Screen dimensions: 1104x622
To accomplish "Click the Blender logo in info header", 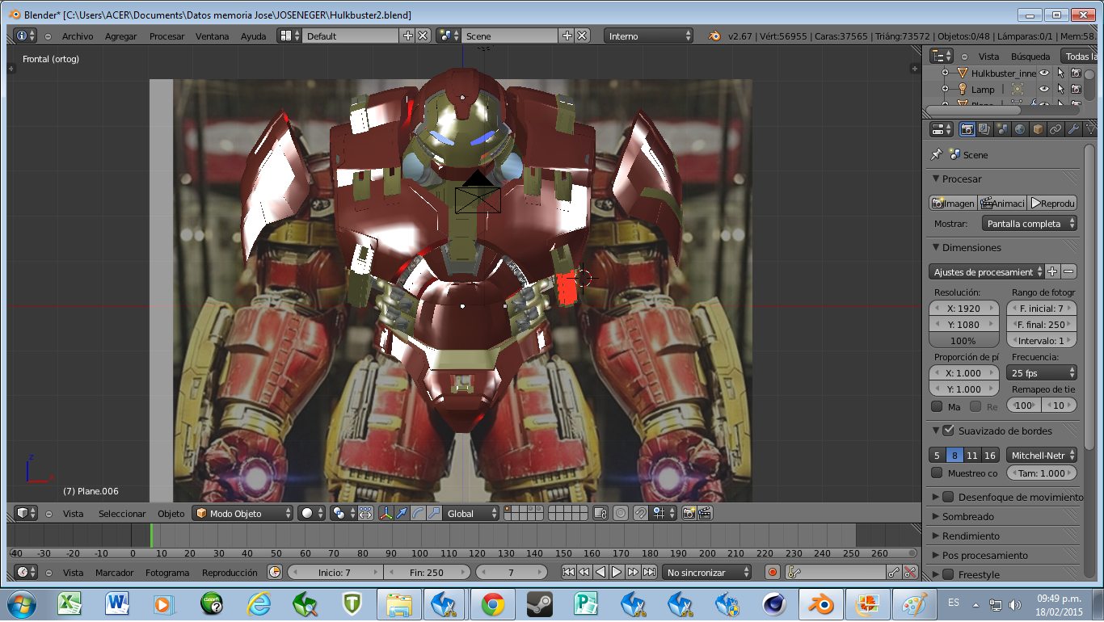I will pyautogui.click(x=714, y=36).
